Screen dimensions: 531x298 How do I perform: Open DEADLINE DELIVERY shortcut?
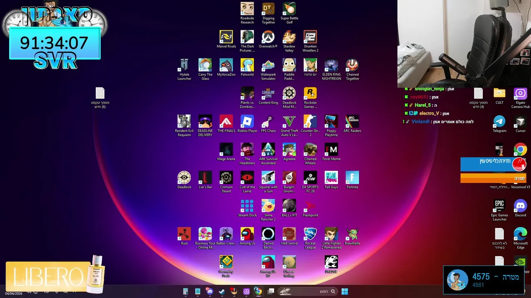coord(205,126)
